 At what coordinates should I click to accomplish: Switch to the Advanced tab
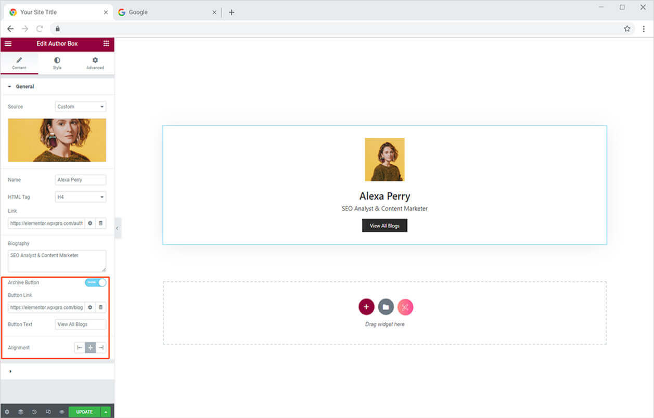(x=95, y=63)
